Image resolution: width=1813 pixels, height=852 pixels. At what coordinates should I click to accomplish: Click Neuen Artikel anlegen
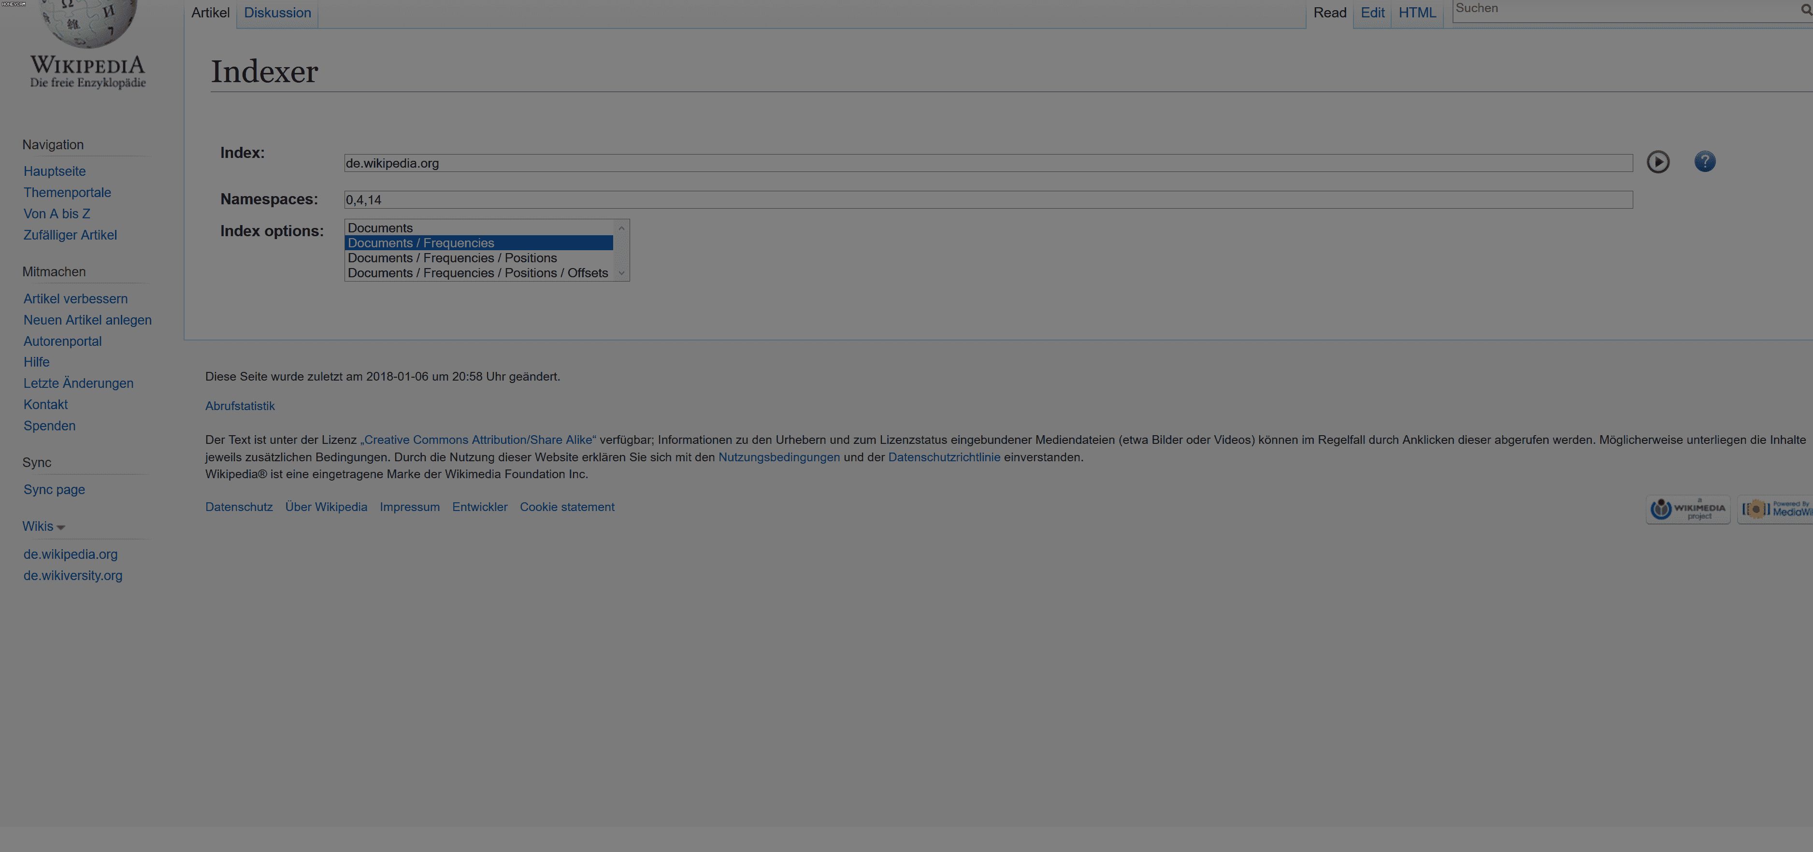point(87,320)
